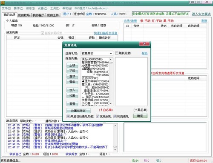Viewport: 213px width, 163px height.
Task: Open the 工具(T) menu
Action: pyautogui.click(x=55, y=9)
